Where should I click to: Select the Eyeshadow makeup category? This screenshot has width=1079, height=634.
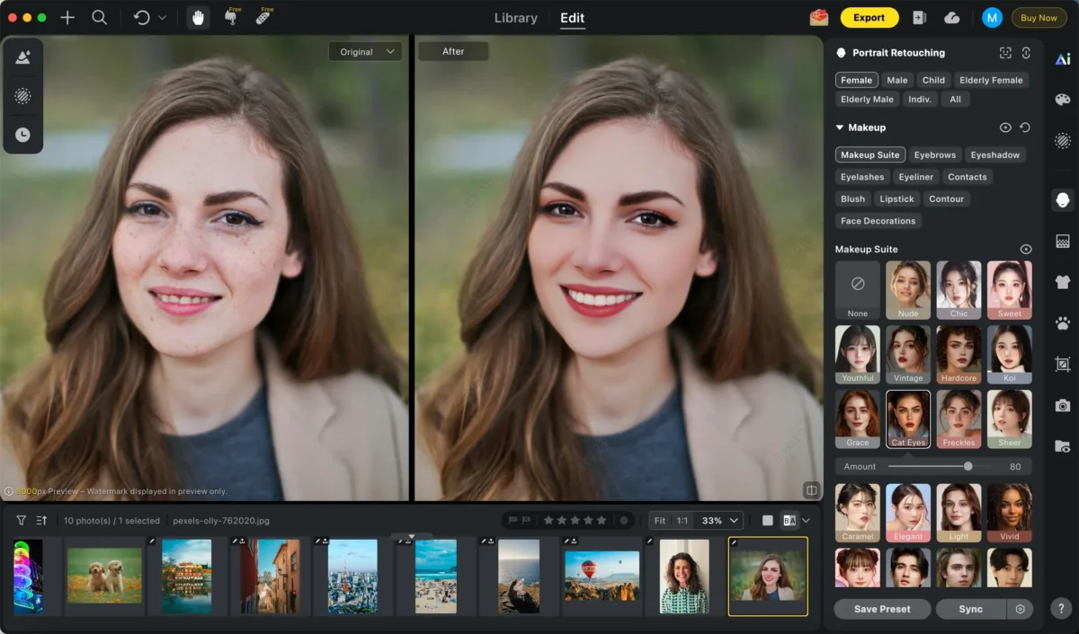point(994,154)
